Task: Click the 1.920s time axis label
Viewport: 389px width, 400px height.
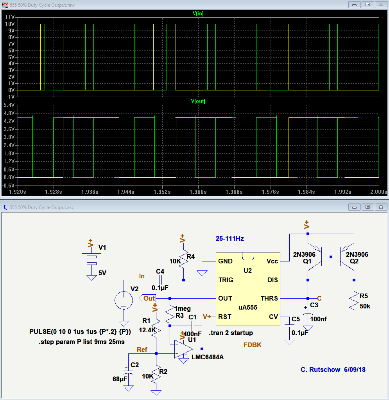Action: pyautogui.click(x=18, y=192)
